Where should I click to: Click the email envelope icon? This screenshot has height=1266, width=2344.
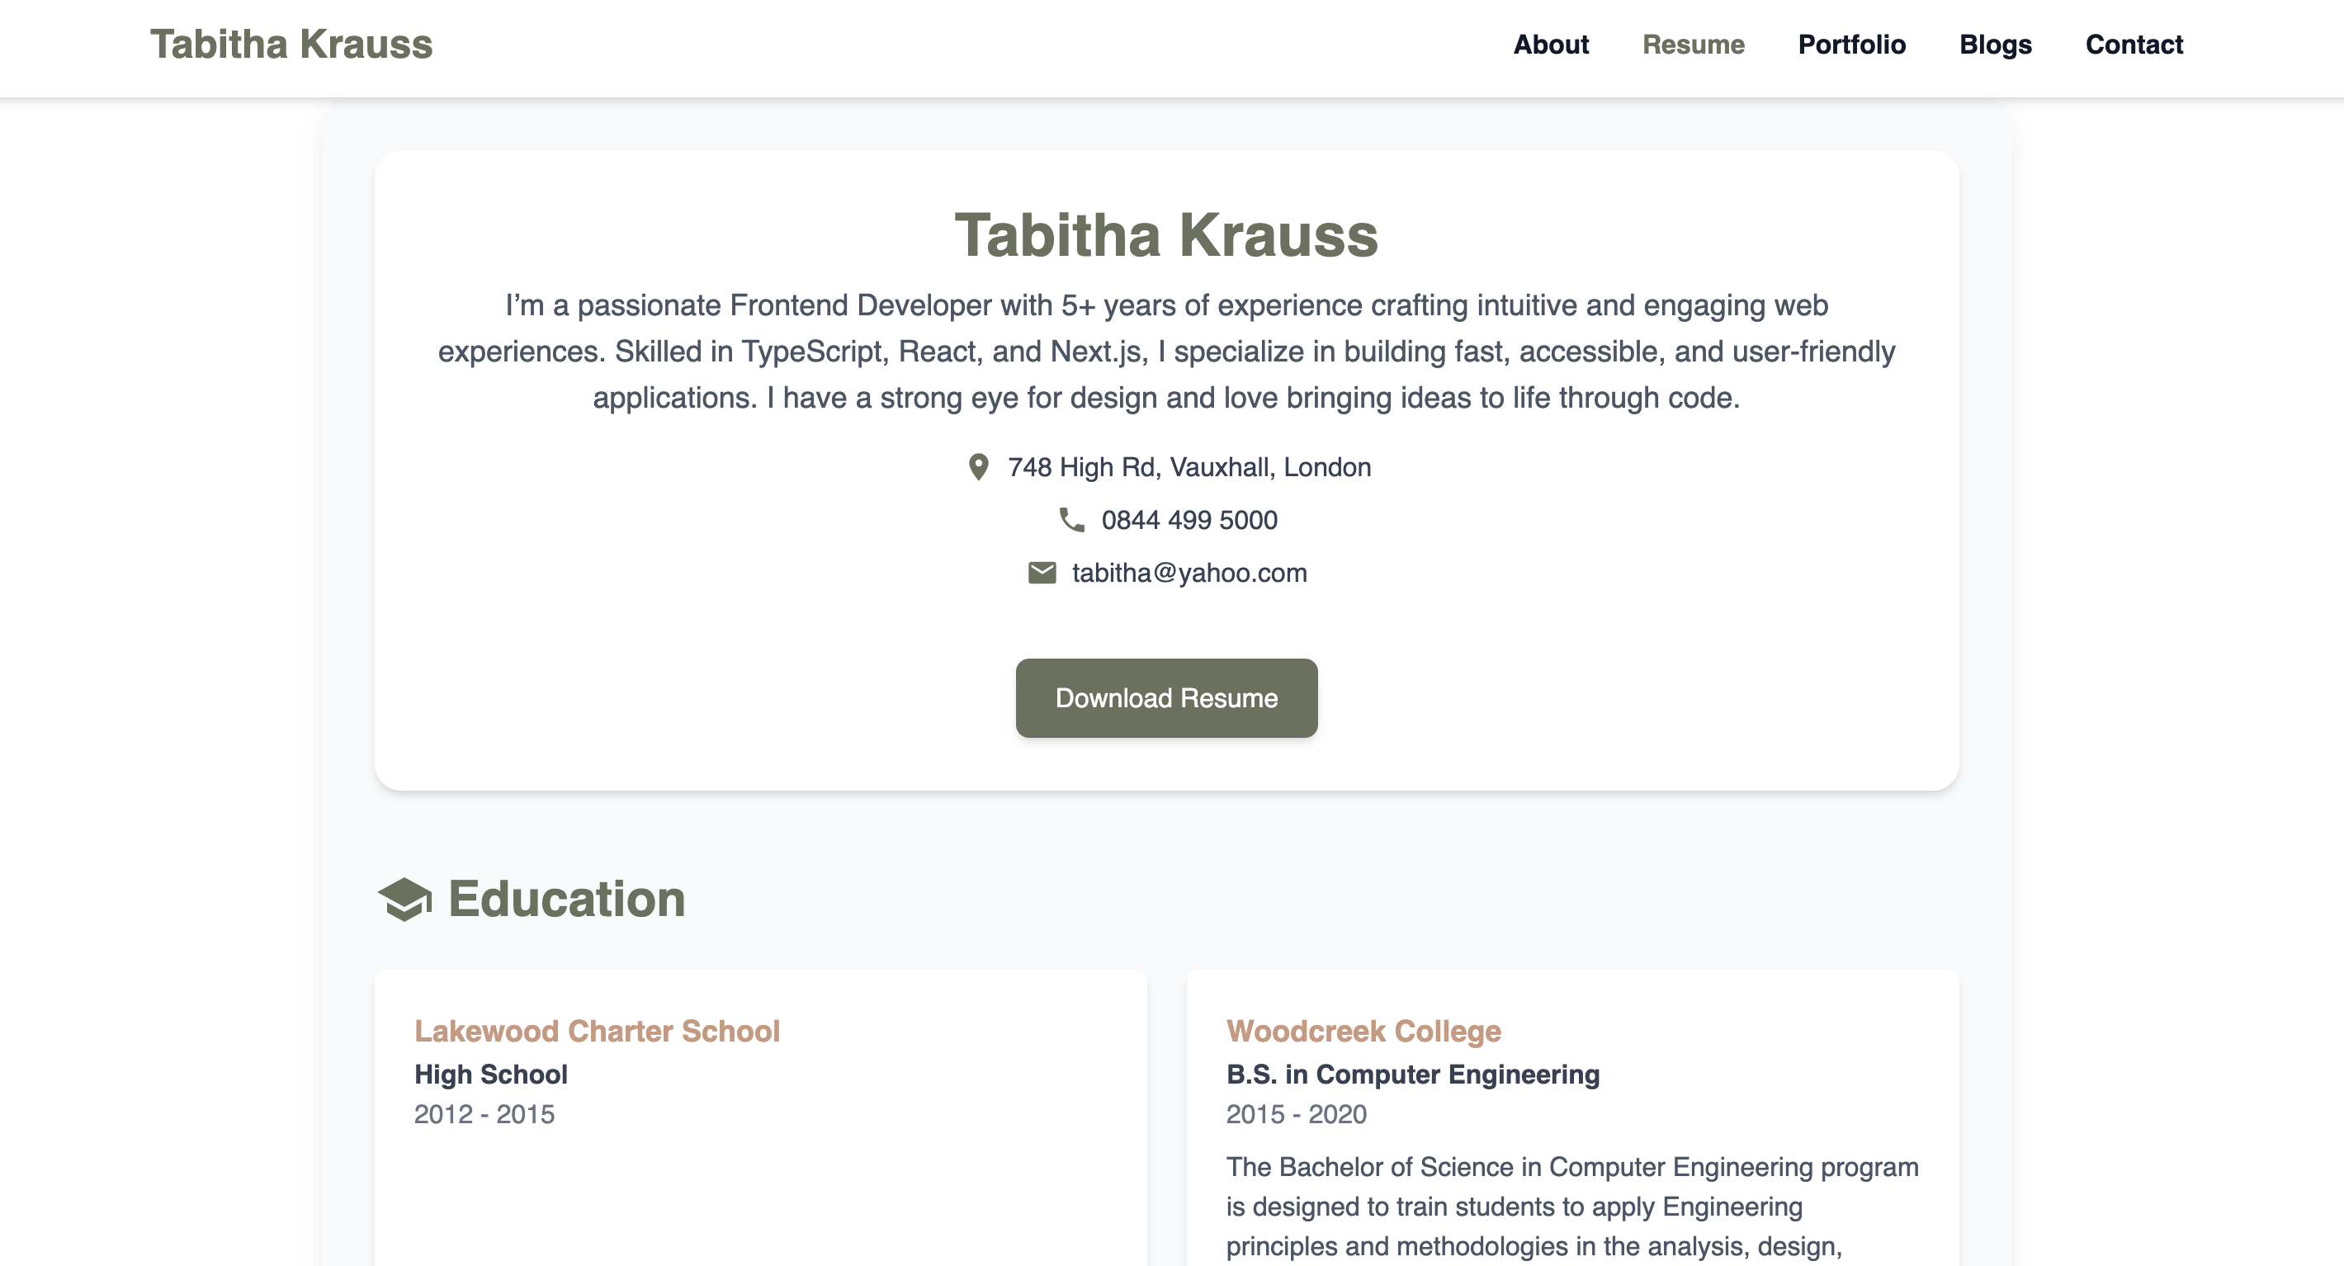pyautogui.click(x=1042, y=573)
